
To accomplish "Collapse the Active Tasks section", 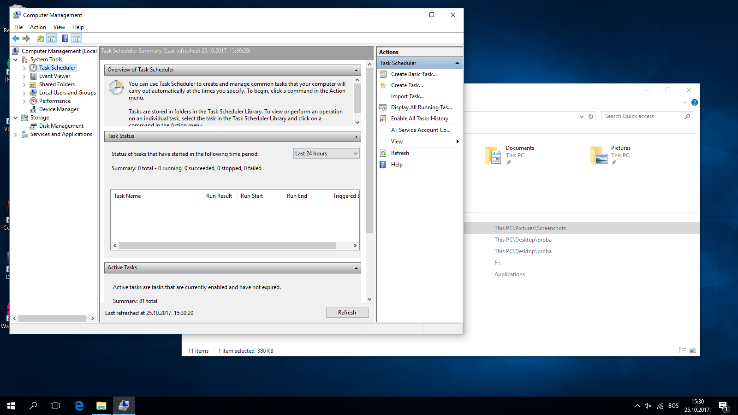I will (x=356, y=268).
